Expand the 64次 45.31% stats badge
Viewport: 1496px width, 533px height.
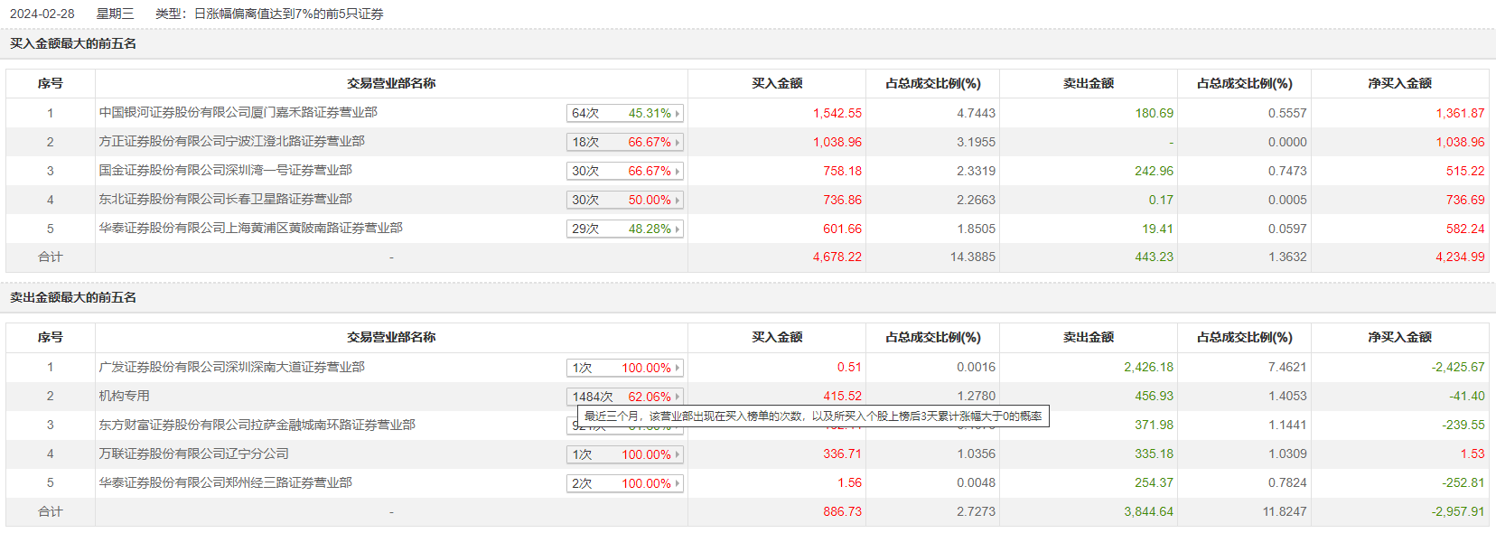coord(624,113)
